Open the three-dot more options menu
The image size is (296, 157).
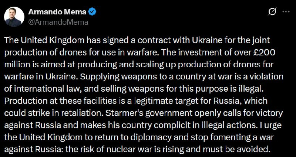coord(286,12)
